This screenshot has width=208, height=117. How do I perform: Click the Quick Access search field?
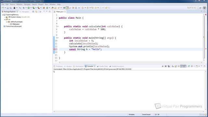192,8
